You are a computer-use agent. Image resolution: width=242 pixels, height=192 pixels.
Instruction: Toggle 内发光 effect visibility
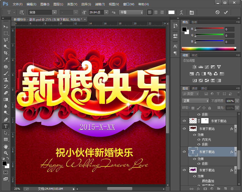[199, 140]
